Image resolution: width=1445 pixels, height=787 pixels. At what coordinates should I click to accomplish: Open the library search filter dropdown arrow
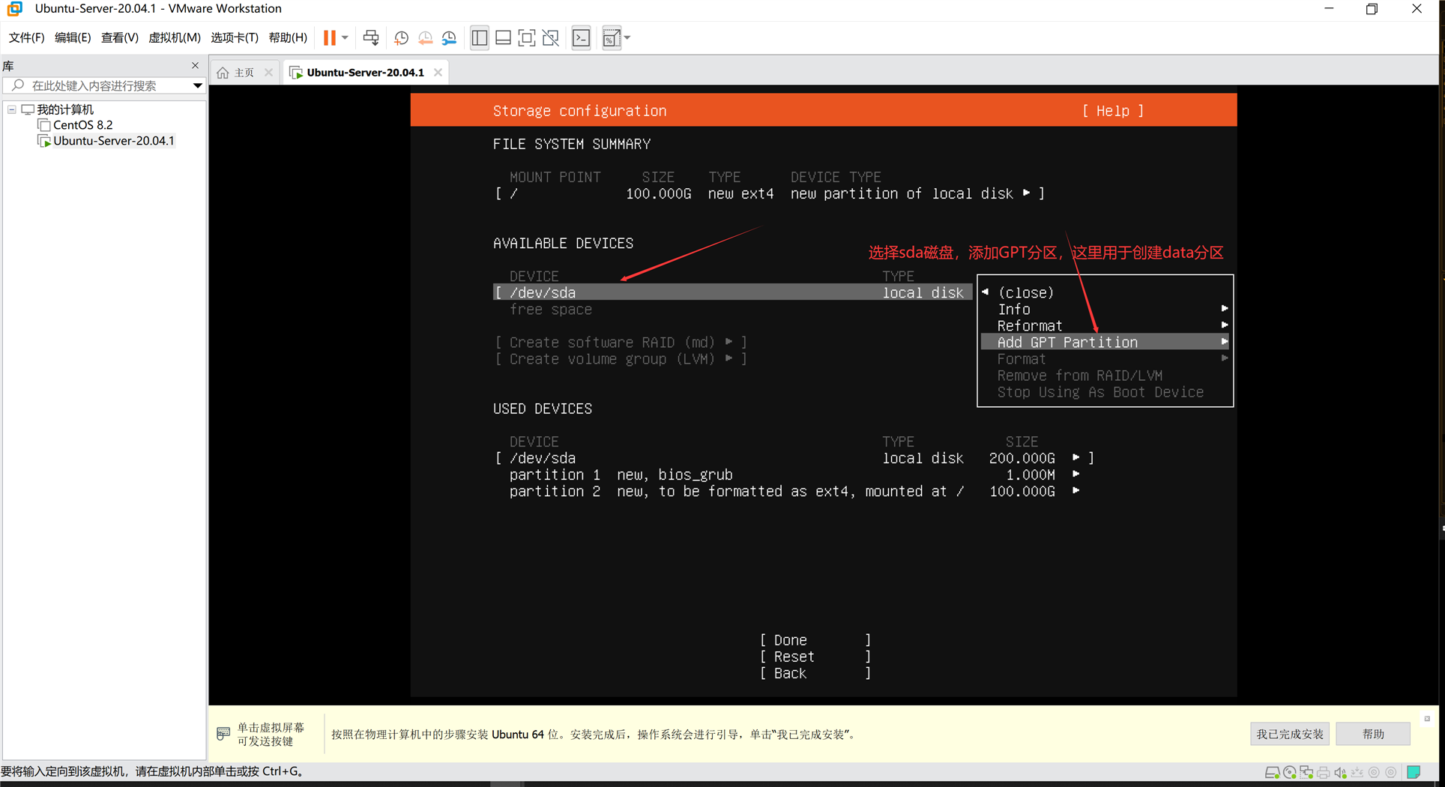tap(198, 85)
